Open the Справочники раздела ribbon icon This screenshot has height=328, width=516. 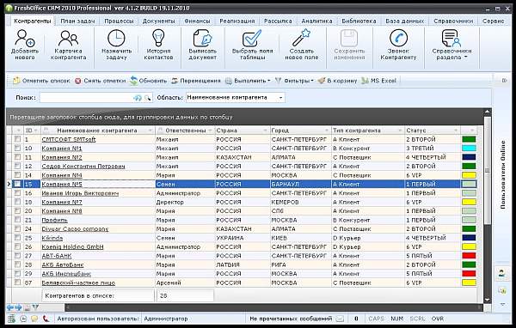pos(451,38)
